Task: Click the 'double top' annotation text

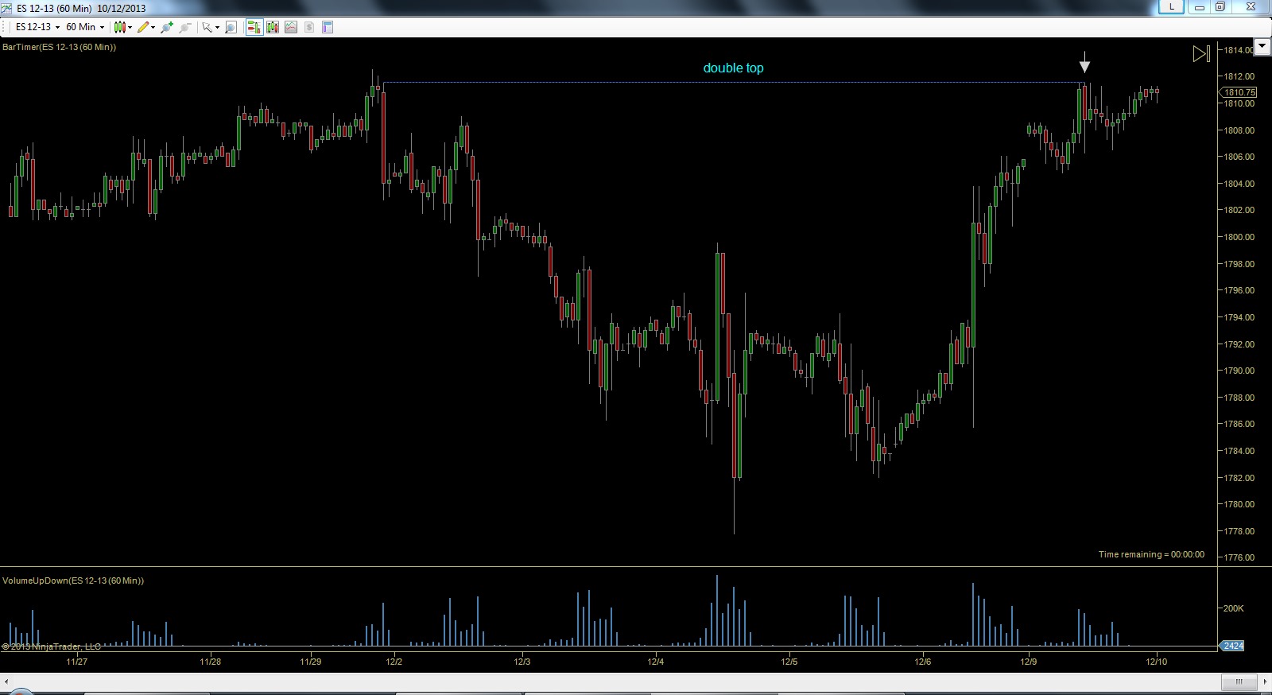Action: pyautogui.click(x=733, y=68)
